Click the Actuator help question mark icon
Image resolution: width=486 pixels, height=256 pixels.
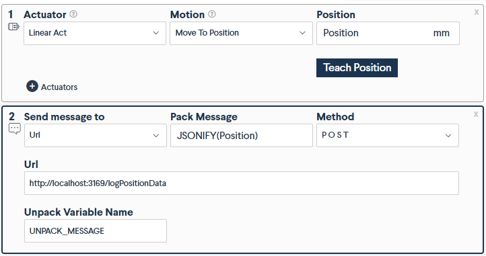click(x=73, y=14)
